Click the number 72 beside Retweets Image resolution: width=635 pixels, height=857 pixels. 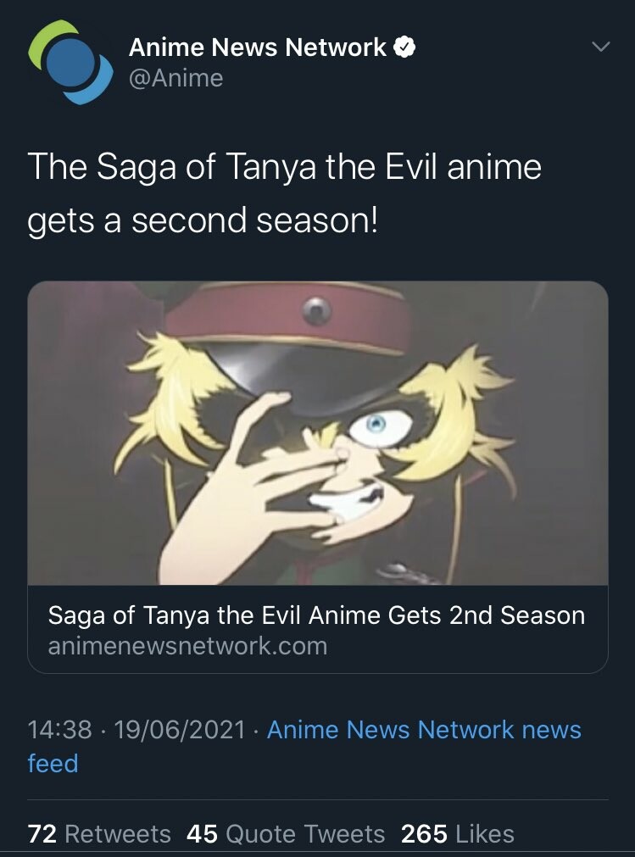point(42,834)
